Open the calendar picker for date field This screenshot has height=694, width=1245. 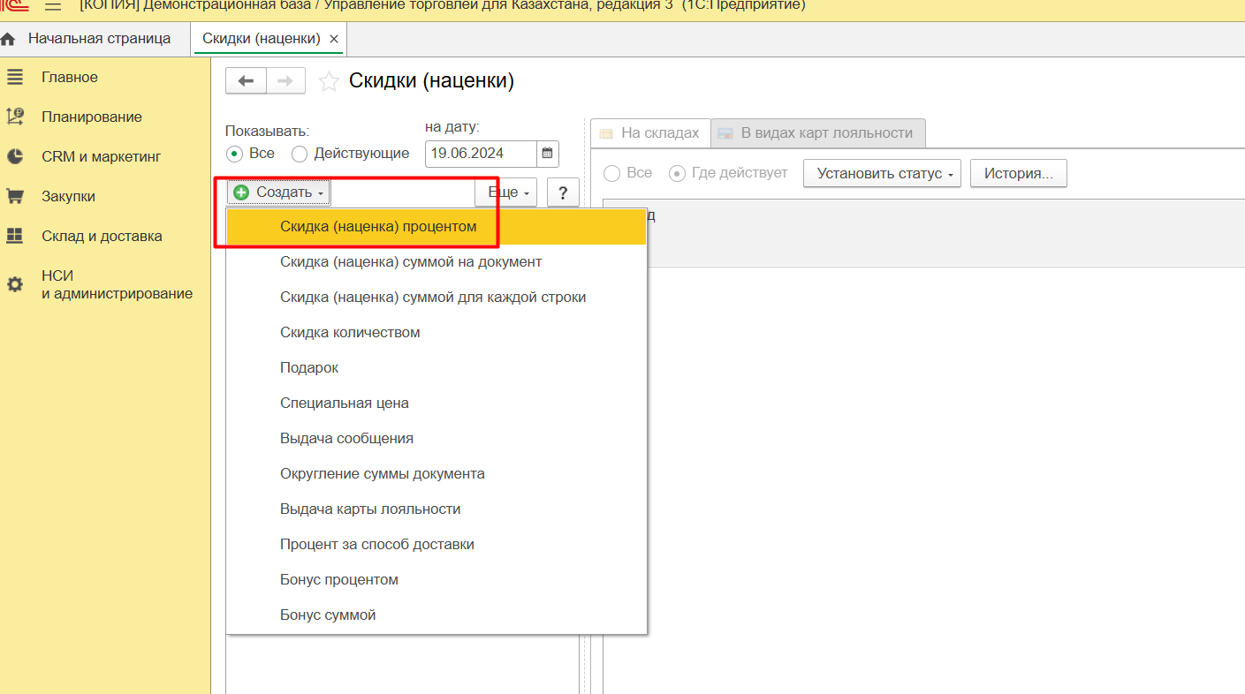click(x=548, y=154)
